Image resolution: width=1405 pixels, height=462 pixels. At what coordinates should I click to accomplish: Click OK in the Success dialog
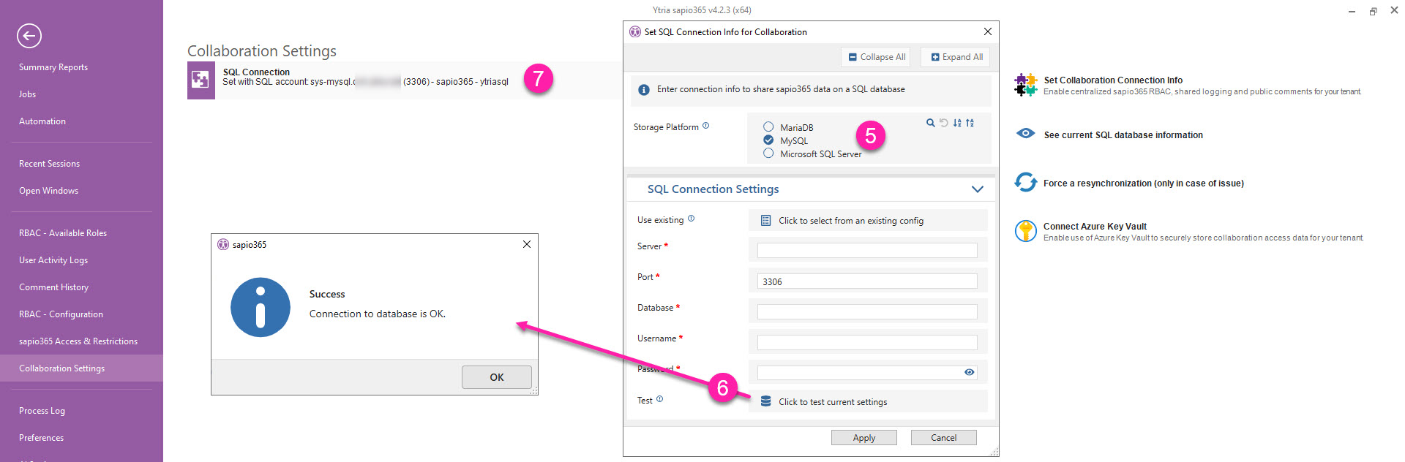(x=497, y=377)
